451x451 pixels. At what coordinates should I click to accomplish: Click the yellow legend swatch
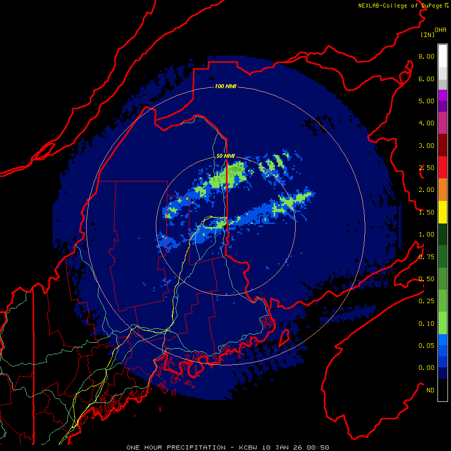pos(442,212)
